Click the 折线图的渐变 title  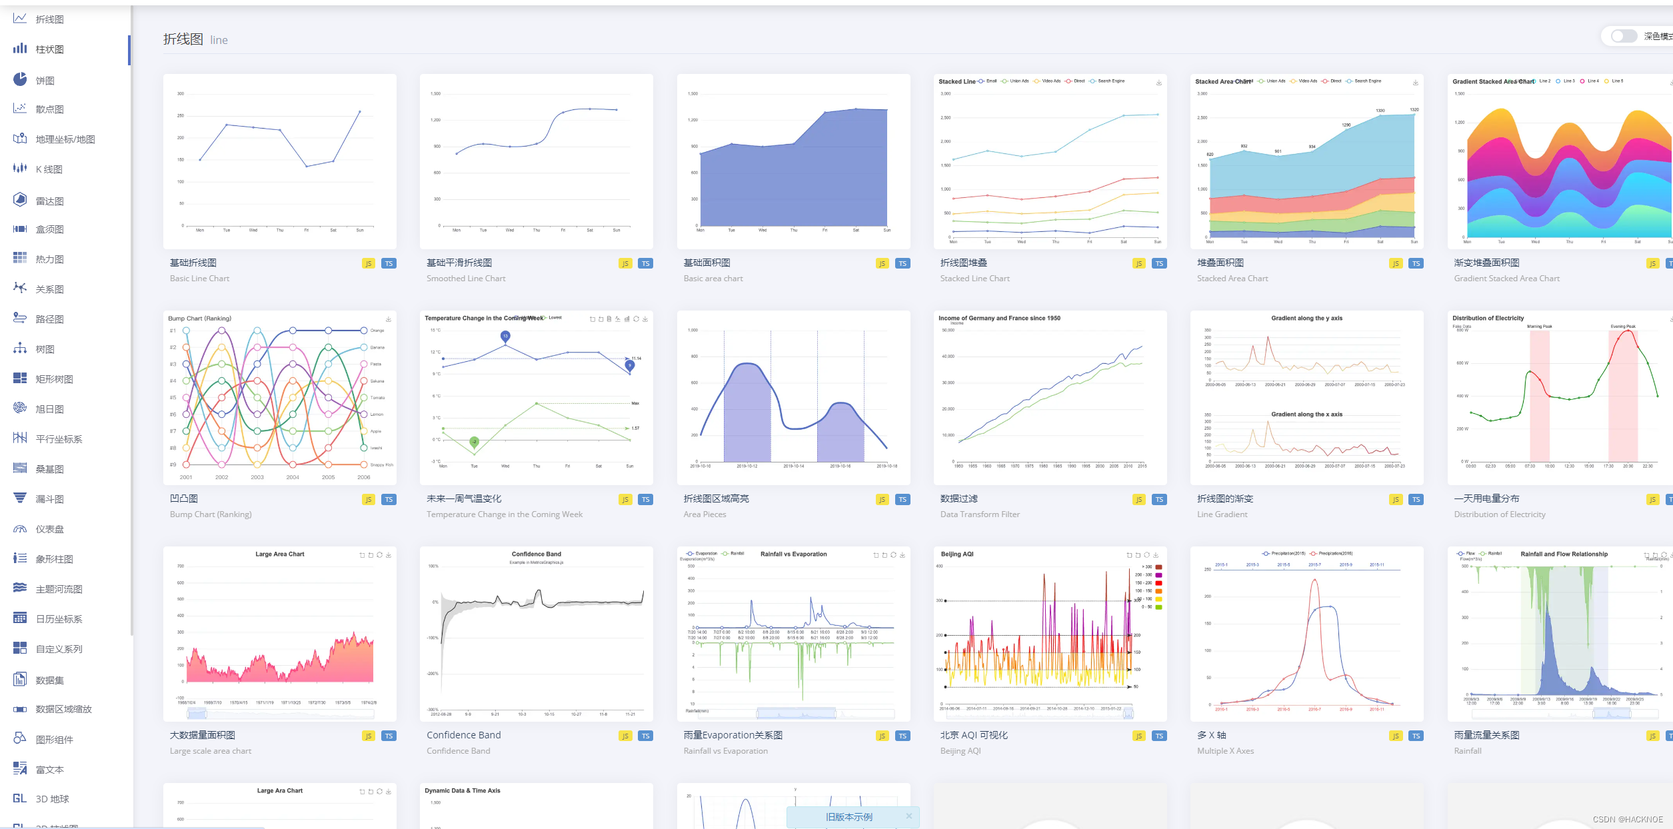pyautogui.click(x=1225, y=498)
